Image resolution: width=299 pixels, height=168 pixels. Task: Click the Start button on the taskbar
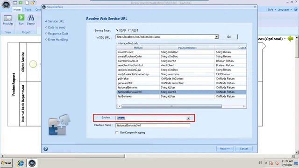pos(6,163)
